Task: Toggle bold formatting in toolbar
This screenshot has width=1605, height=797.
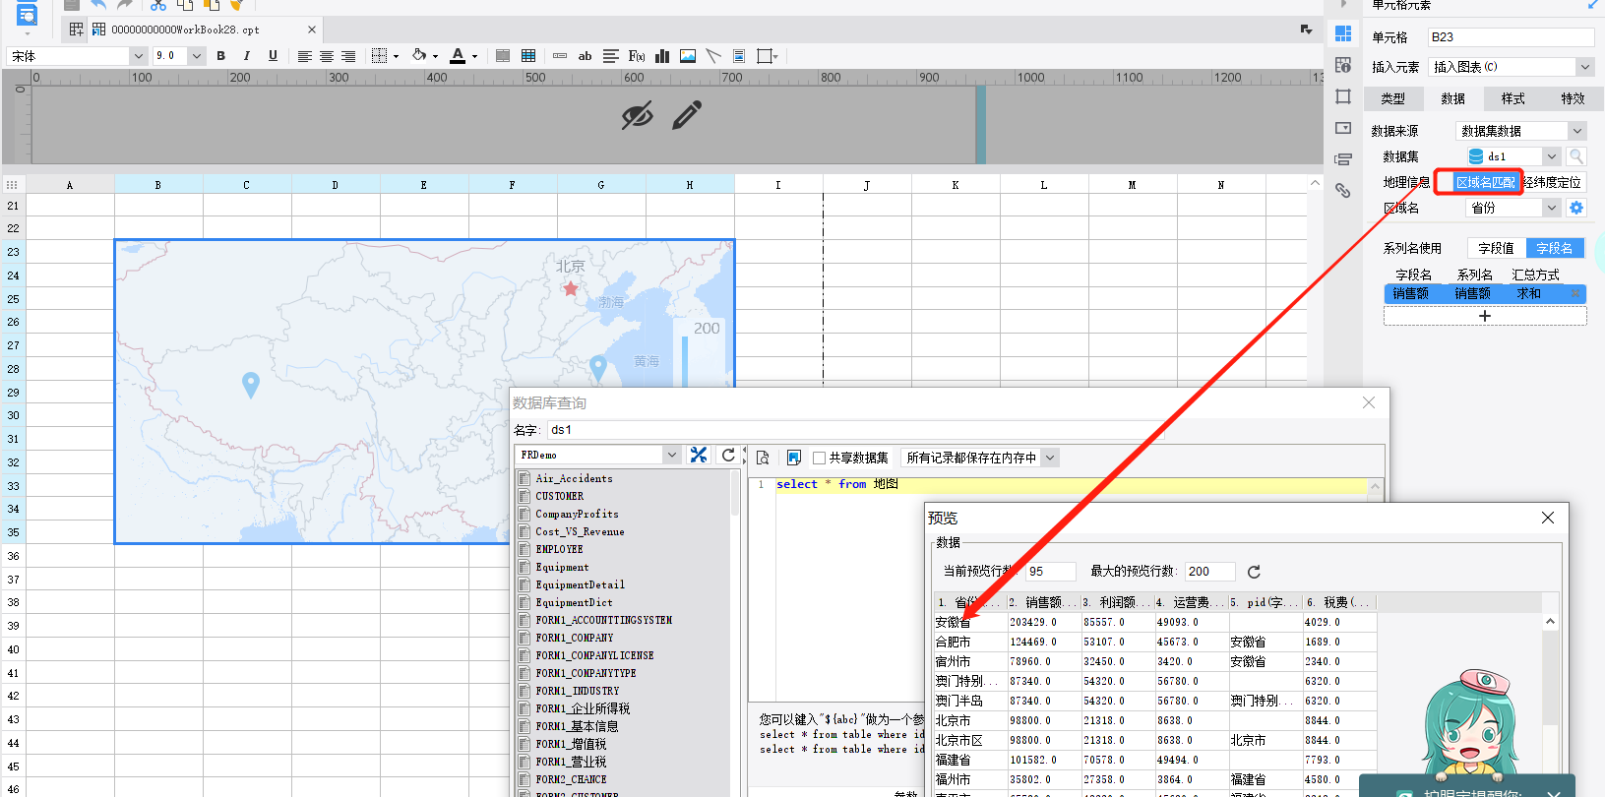Action: click(x=220, y=56)
